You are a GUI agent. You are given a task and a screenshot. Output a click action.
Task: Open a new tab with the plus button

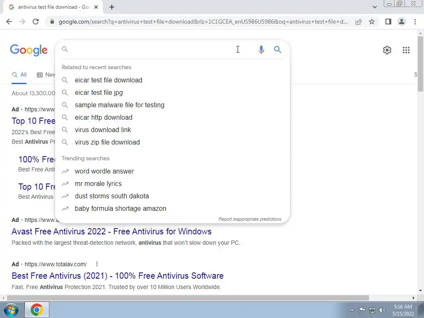click(x=112, y=7)
